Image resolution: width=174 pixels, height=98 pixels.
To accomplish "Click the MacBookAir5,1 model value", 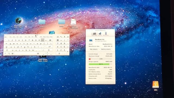I will click(107, 44).
